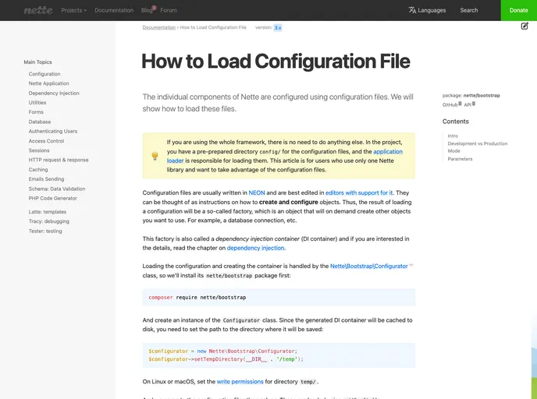537x399 pixels.
Task: Open HTTP request & response topic
Action: click(x=59, y=160)
